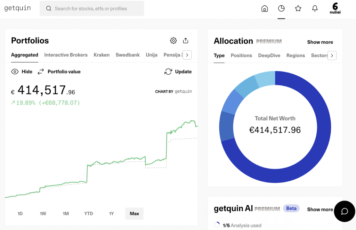Click Show more in getquin AI
The width and height of the screenshot is (356, 230).
click(x=320, y=210)
